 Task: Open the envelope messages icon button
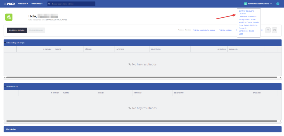tap(275, 30)
